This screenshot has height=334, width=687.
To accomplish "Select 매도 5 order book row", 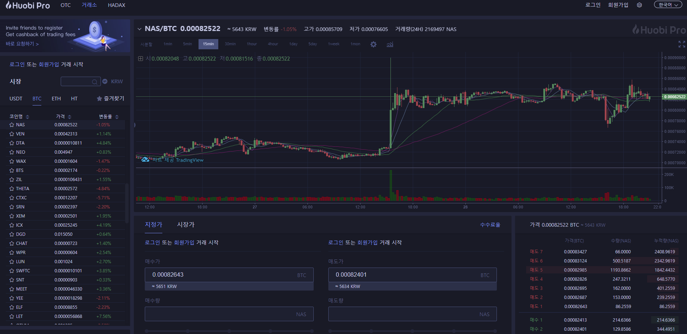I will 602,270.
